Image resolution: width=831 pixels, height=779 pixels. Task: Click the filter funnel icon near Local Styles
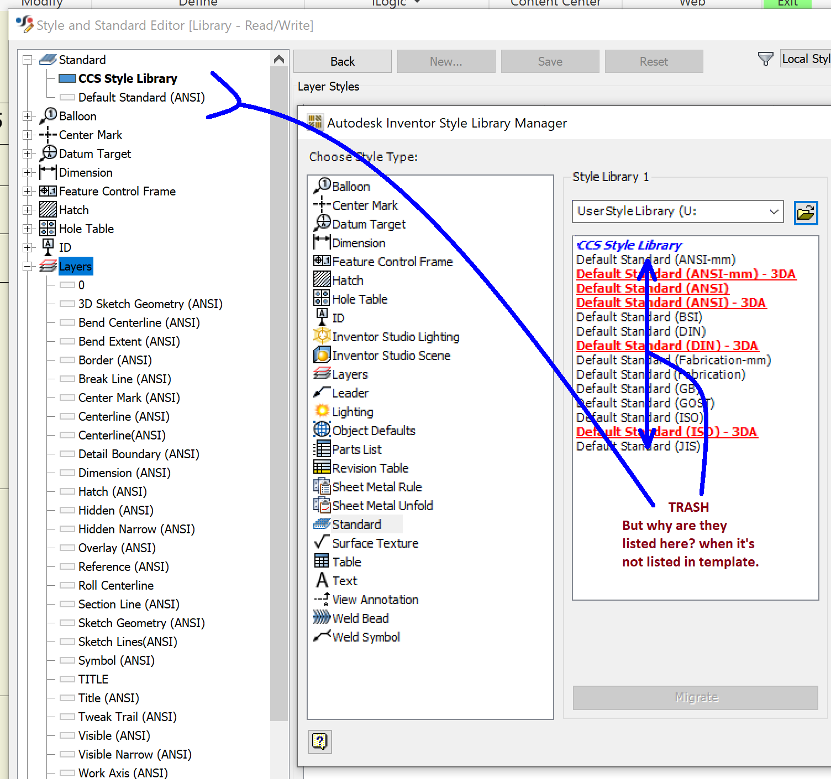(x=765, y=59)
